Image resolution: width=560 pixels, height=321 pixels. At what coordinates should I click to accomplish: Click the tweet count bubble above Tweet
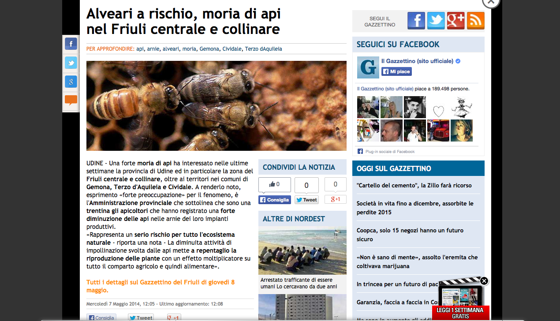click(306, 185)
